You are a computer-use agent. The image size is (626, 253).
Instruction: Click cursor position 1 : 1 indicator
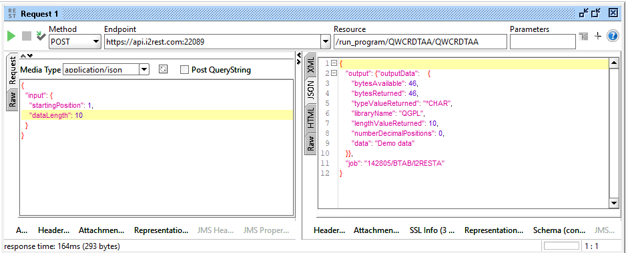[x=591, y=246]
